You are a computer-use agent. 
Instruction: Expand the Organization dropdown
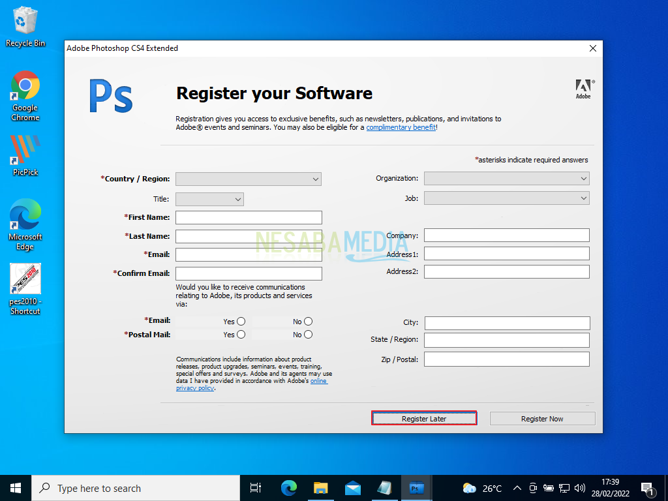506,179
